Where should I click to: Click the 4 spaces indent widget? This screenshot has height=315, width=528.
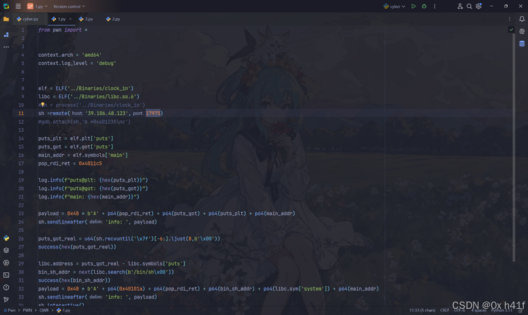point(479,310)
